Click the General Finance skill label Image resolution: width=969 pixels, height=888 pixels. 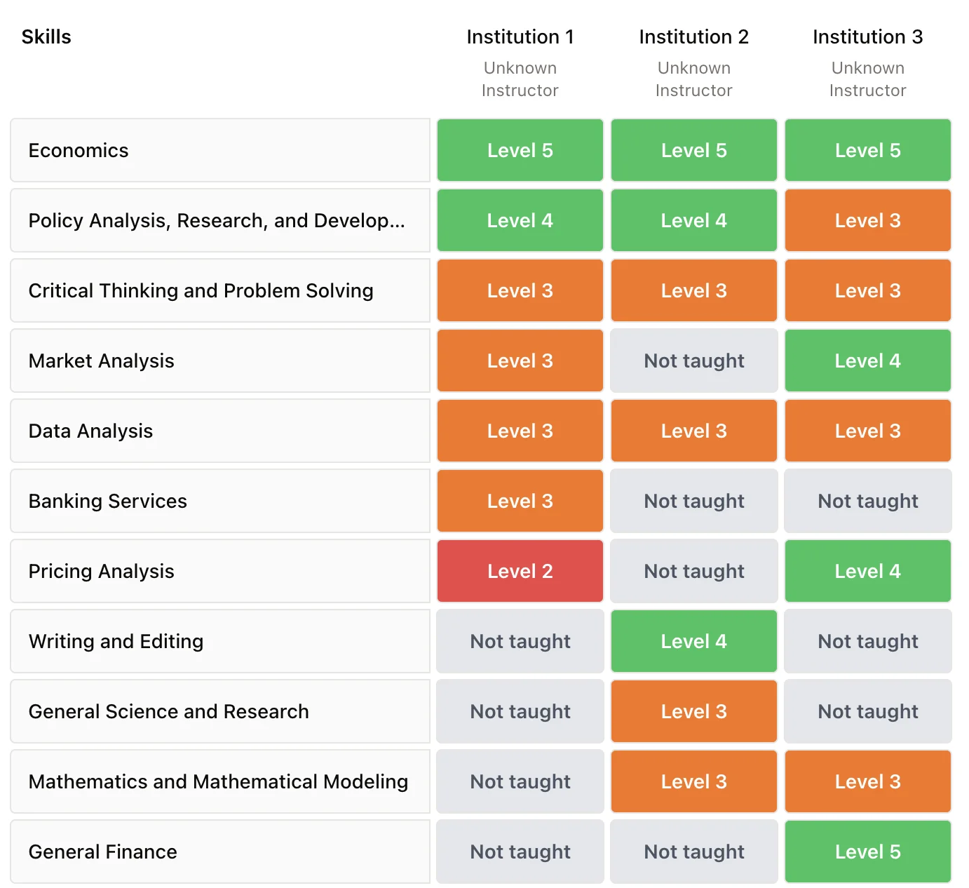[219, 852]
